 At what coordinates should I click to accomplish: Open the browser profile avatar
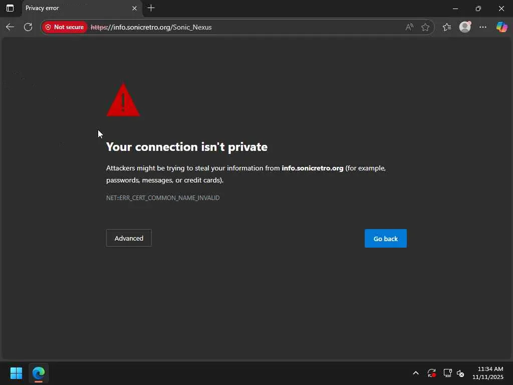pos(465,27)
